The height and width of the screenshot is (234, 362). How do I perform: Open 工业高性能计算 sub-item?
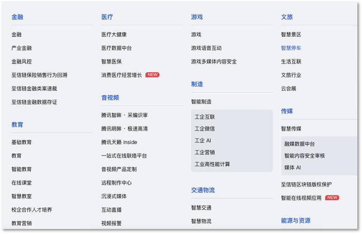[x=212, y=164]
